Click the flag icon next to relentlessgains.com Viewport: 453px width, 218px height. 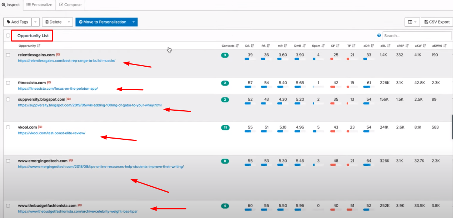[x=58, y=55]
